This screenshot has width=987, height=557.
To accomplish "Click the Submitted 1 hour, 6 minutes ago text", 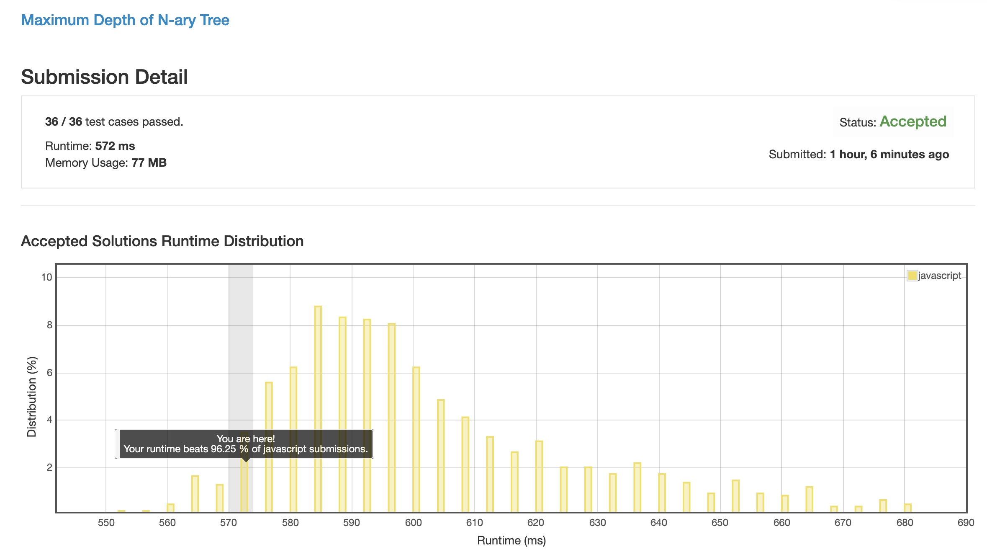I will (859, 154).
